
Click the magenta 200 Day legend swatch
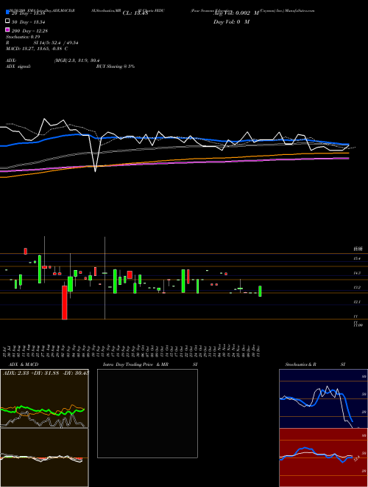click(7, 30)
